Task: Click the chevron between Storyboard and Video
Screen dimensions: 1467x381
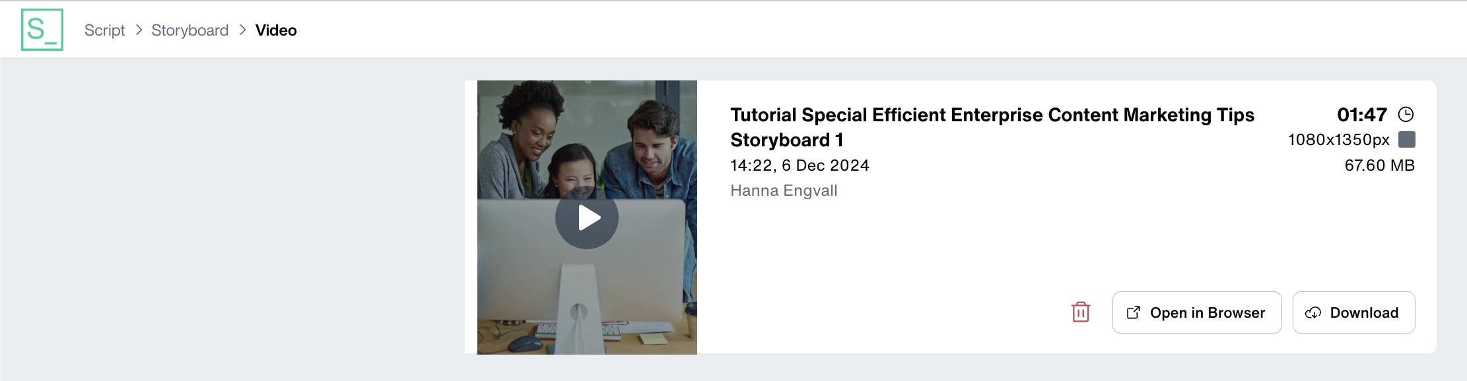Action: 242,30
